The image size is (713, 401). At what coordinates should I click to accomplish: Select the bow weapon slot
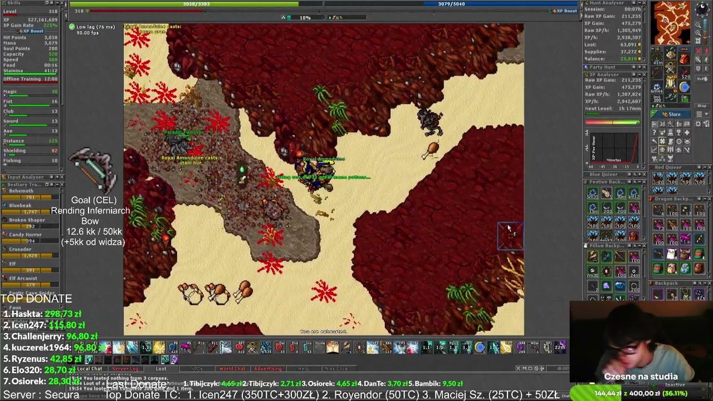point(657,72)
